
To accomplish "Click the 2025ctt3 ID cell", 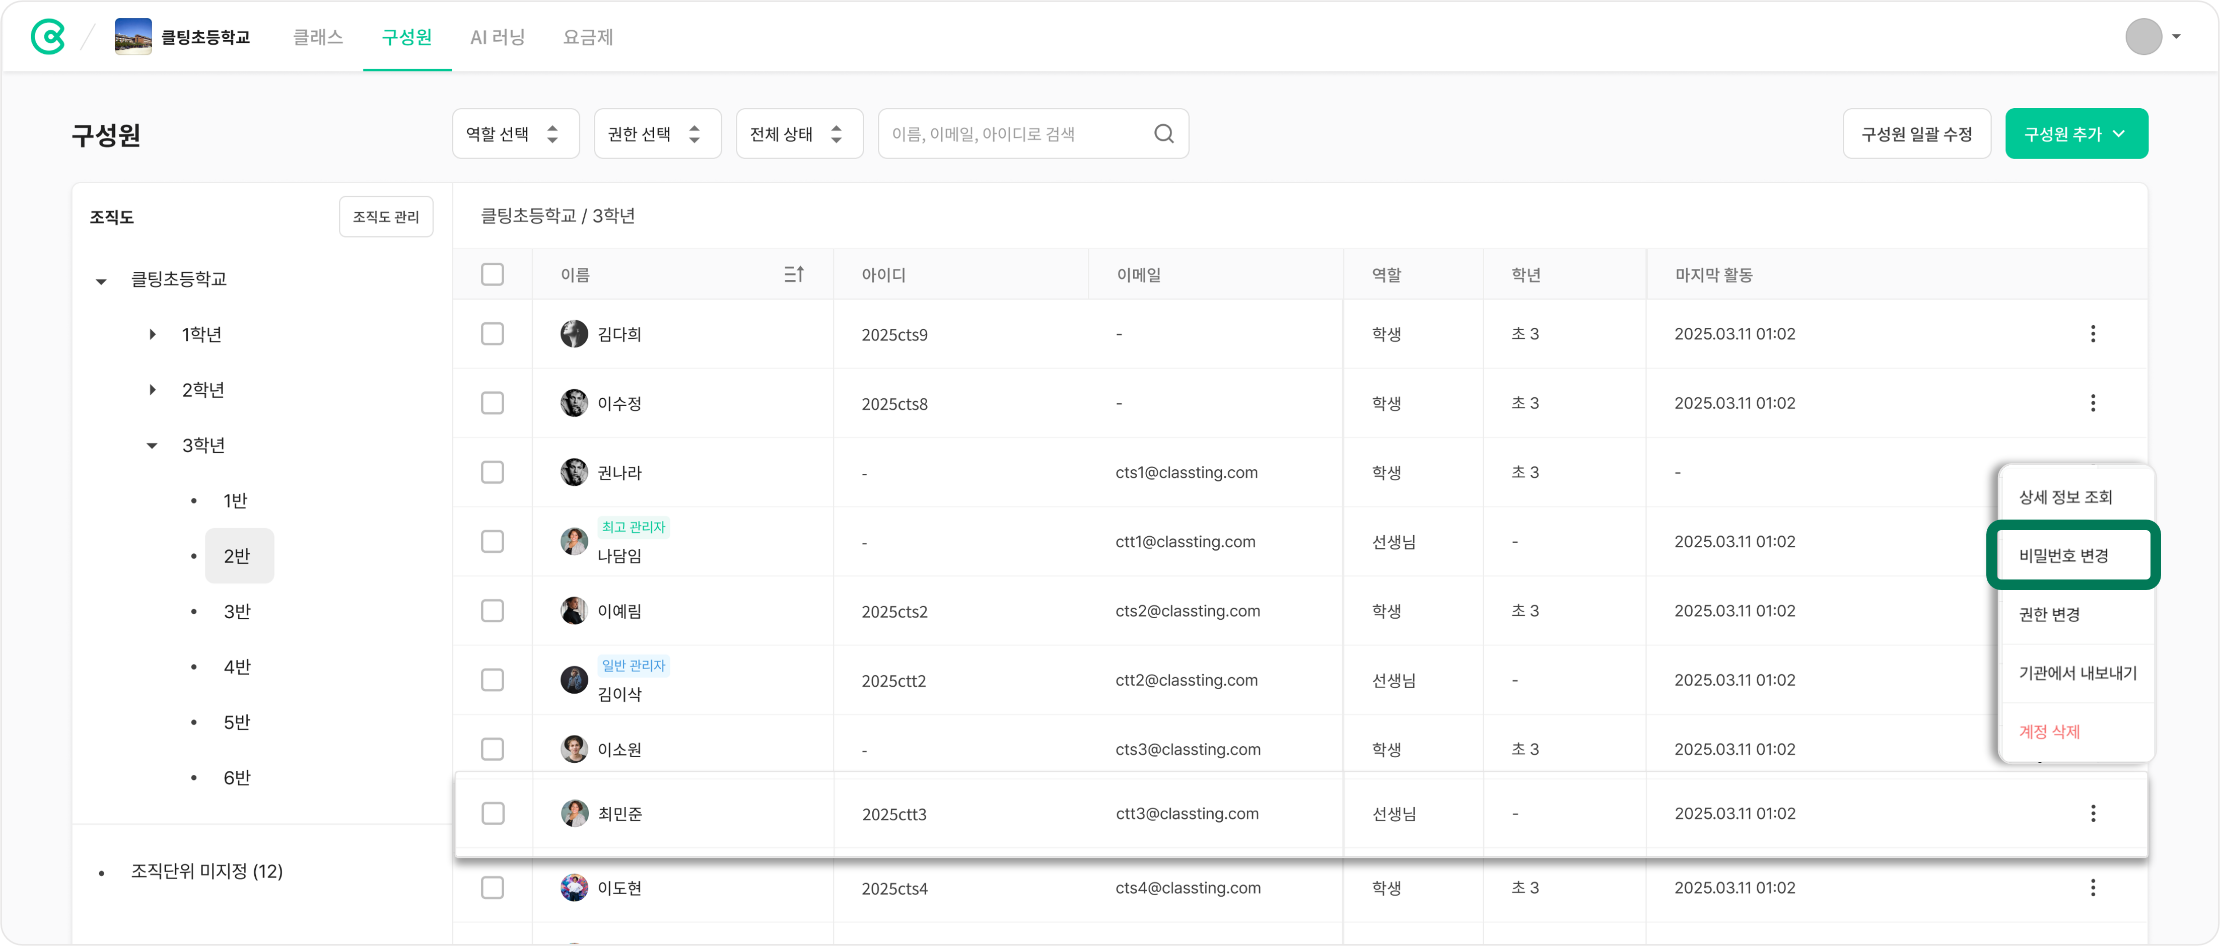I will pos(893,814).
